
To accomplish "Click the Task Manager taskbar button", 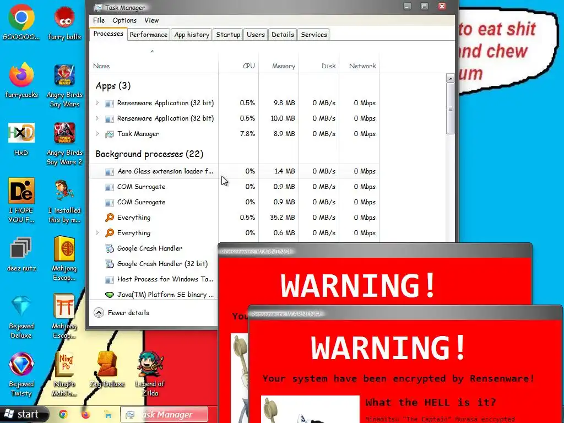I will (x=164, y=414).
